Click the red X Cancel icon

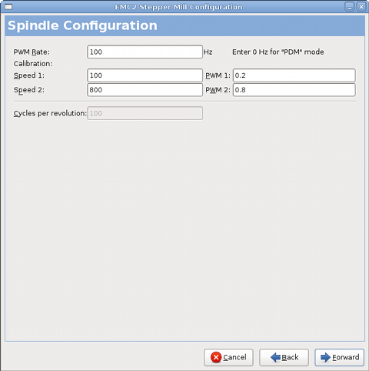[x=216, y=357]
